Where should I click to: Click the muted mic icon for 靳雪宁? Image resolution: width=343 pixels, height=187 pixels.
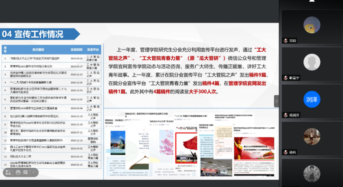pyautogui.click(x=286, y=78)
